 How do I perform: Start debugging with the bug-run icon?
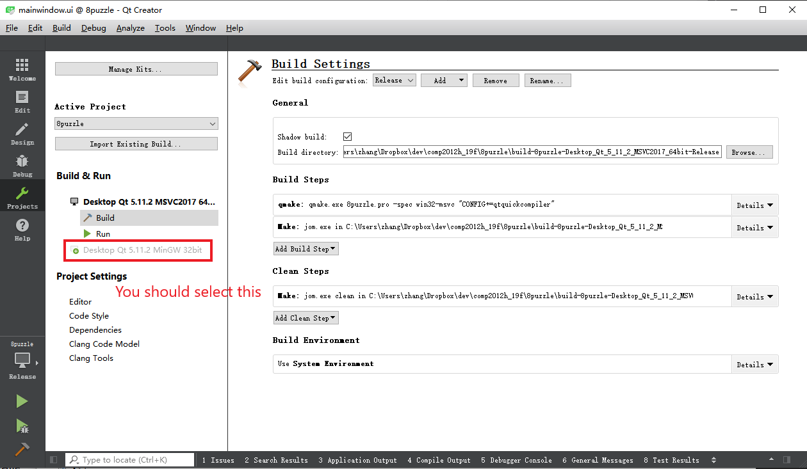point(22,425)
